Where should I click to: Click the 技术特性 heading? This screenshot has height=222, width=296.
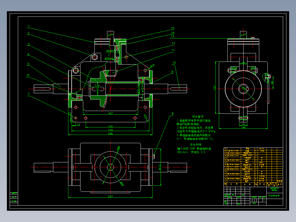coord(196,145)
